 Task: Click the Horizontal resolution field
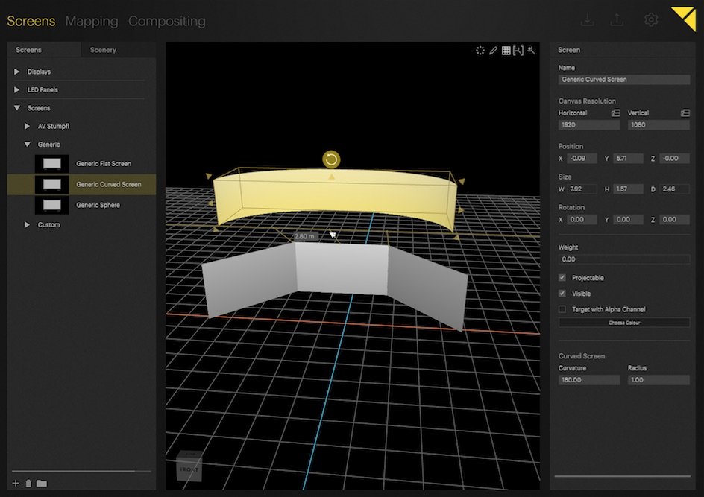(x=589, y=125)
